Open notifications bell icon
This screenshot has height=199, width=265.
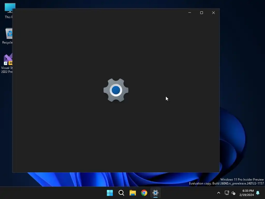pyautogui.click(x=258, y=193)
